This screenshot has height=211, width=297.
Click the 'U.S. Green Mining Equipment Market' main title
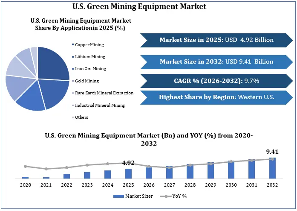pyautogui.click(x=139, y=6)
